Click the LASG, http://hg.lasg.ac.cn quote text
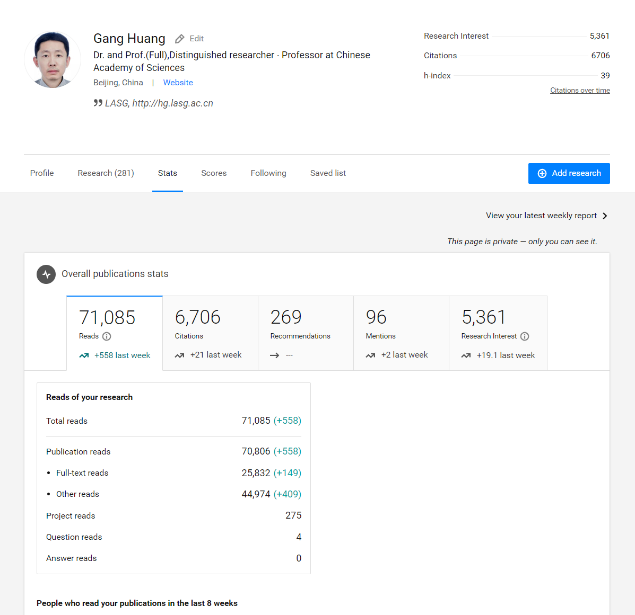 point(159,103)
